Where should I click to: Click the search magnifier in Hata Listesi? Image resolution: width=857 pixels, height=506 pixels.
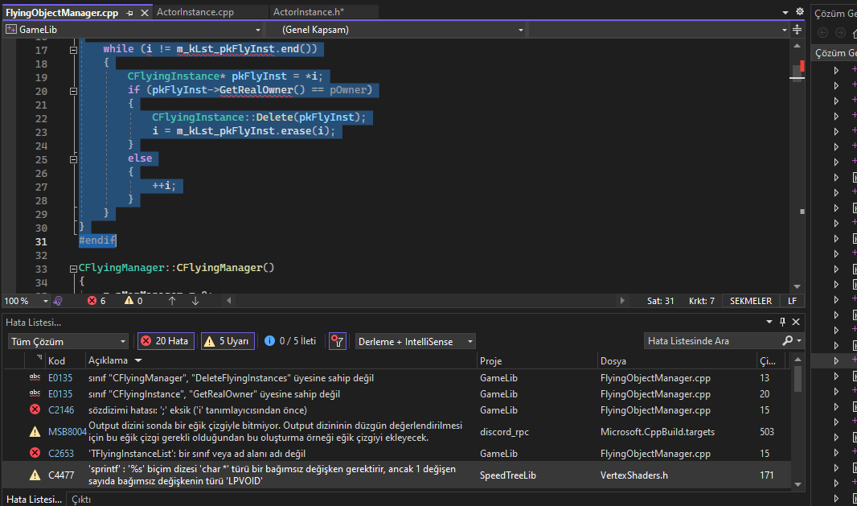[x=788, y=341]
